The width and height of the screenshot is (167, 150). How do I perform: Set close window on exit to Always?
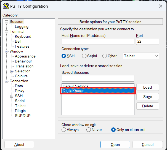point(64,130)
